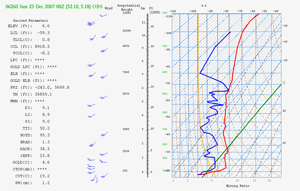Image resolution: width=300 pixels, height=191 pixels.
Task: Select the LI value 8.9
Action: 46,115
